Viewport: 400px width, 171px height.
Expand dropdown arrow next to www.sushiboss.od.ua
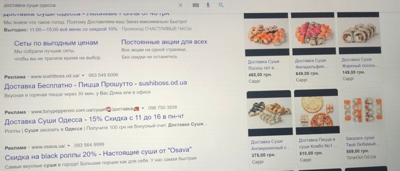(x=83, y=76)
